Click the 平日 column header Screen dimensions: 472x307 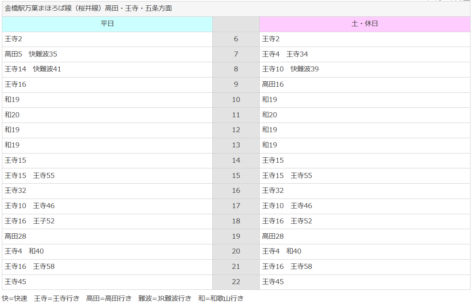(x=107, y=24)
